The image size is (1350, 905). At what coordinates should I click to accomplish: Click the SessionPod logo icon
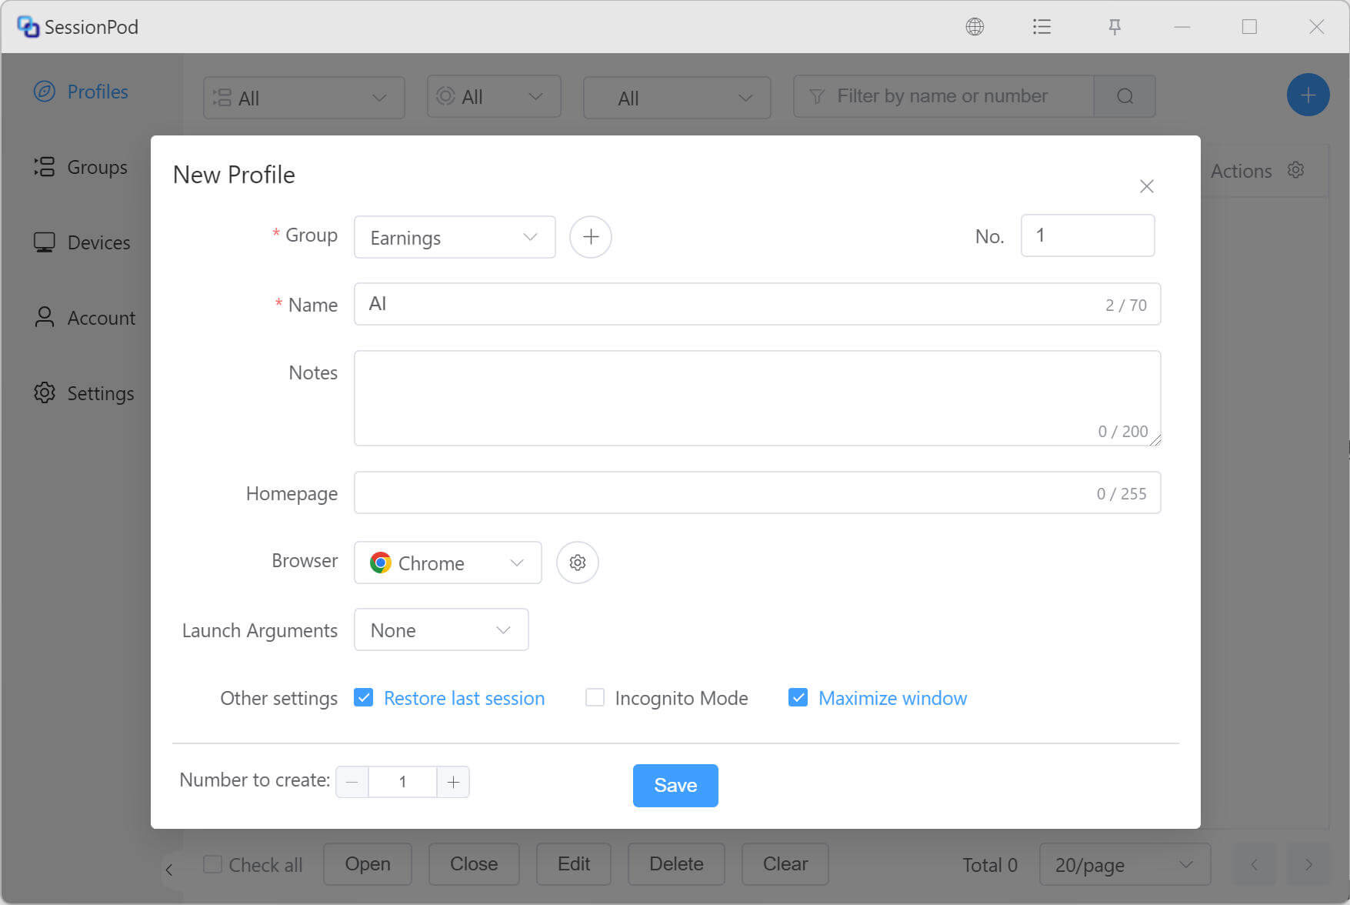pyautogui.click(x=28, y=27)
